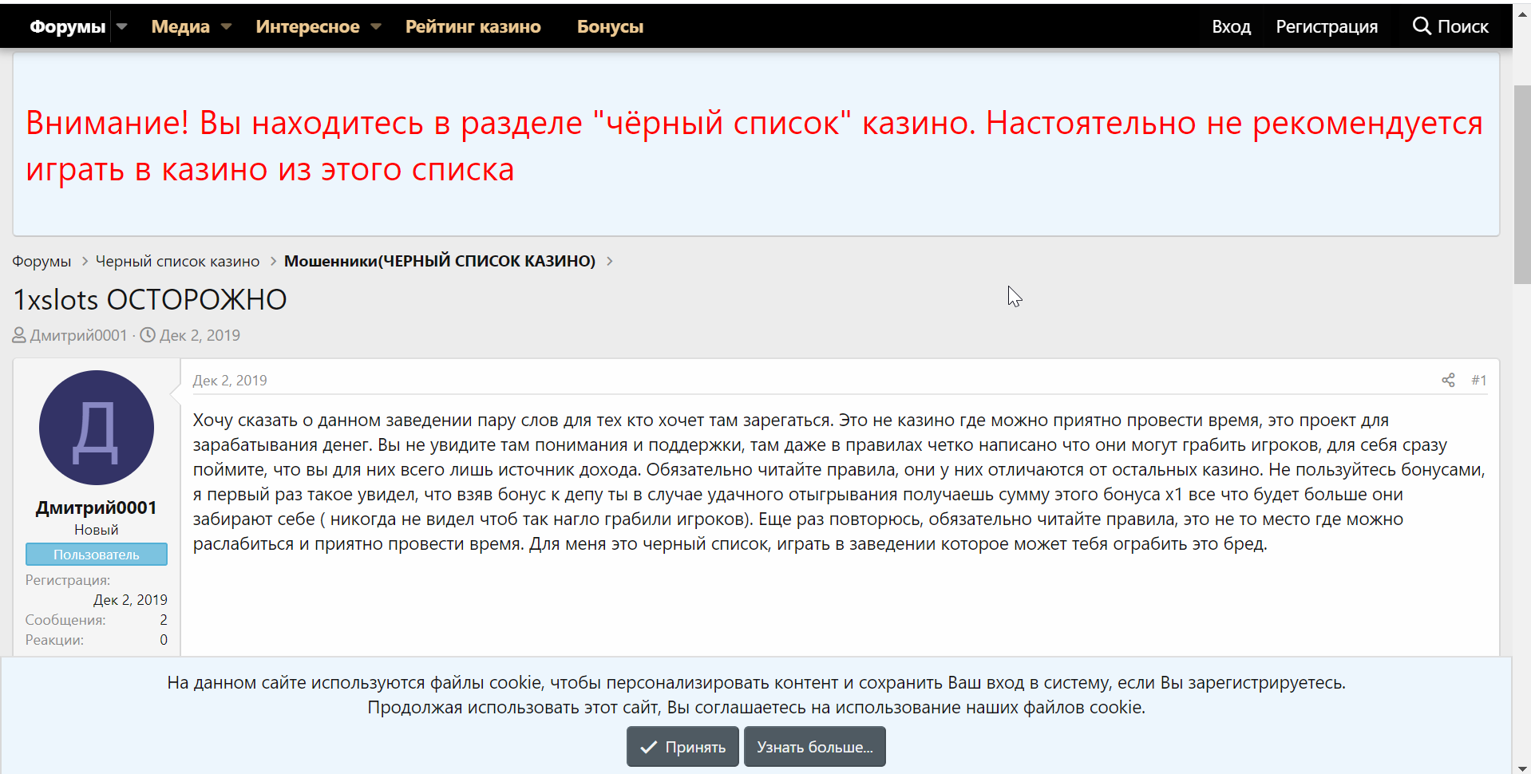Accept cookies with the Принять button
Viewport: 1531px width, 774px height.
point(682,747)
